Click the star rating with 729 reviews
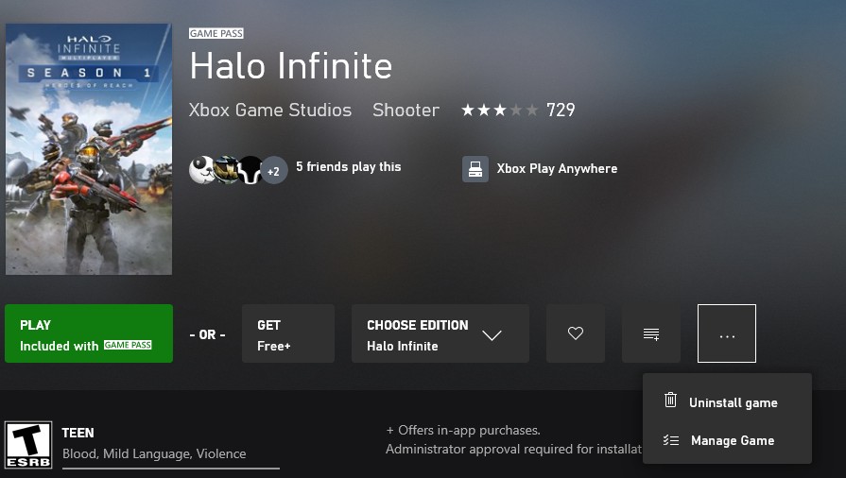846x478 pixels. click(x=518, y=111)
